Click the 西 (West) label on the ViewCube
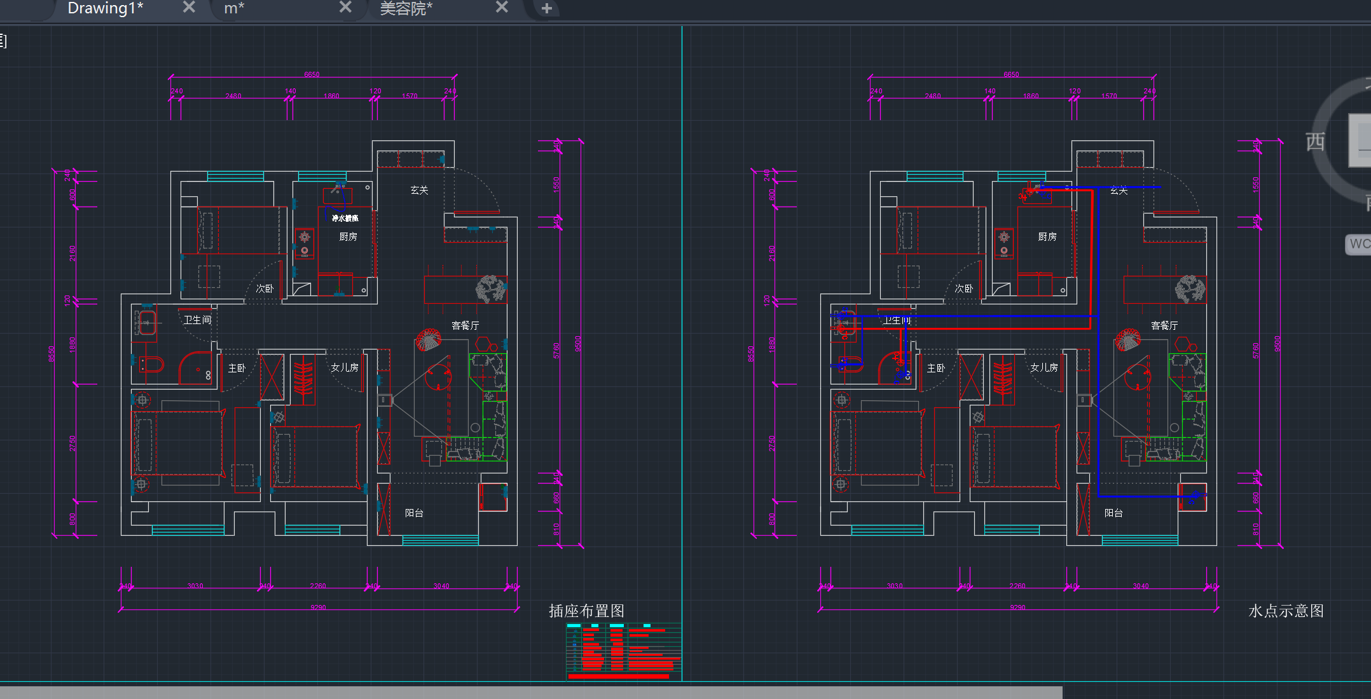Image resolution: width=1371 pixels, height=699 pixels. pos(1315,141)
